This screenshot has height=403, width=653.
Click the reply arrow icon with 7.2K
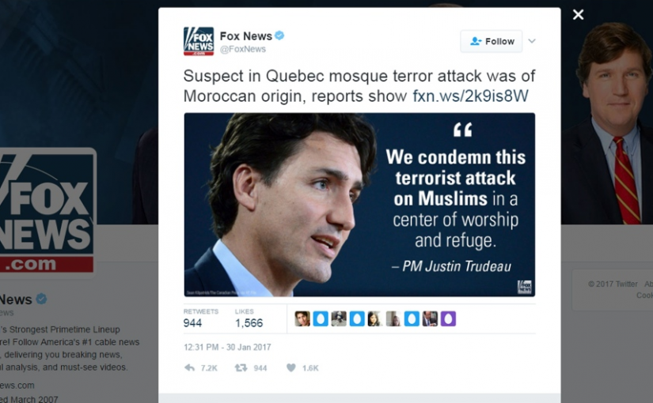click(189, 367)
